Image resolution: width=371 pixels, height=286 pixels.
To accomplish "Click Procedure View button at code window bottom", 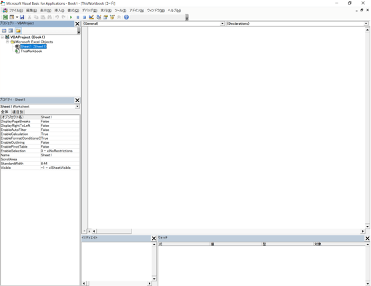I will (x=85, y=231).
